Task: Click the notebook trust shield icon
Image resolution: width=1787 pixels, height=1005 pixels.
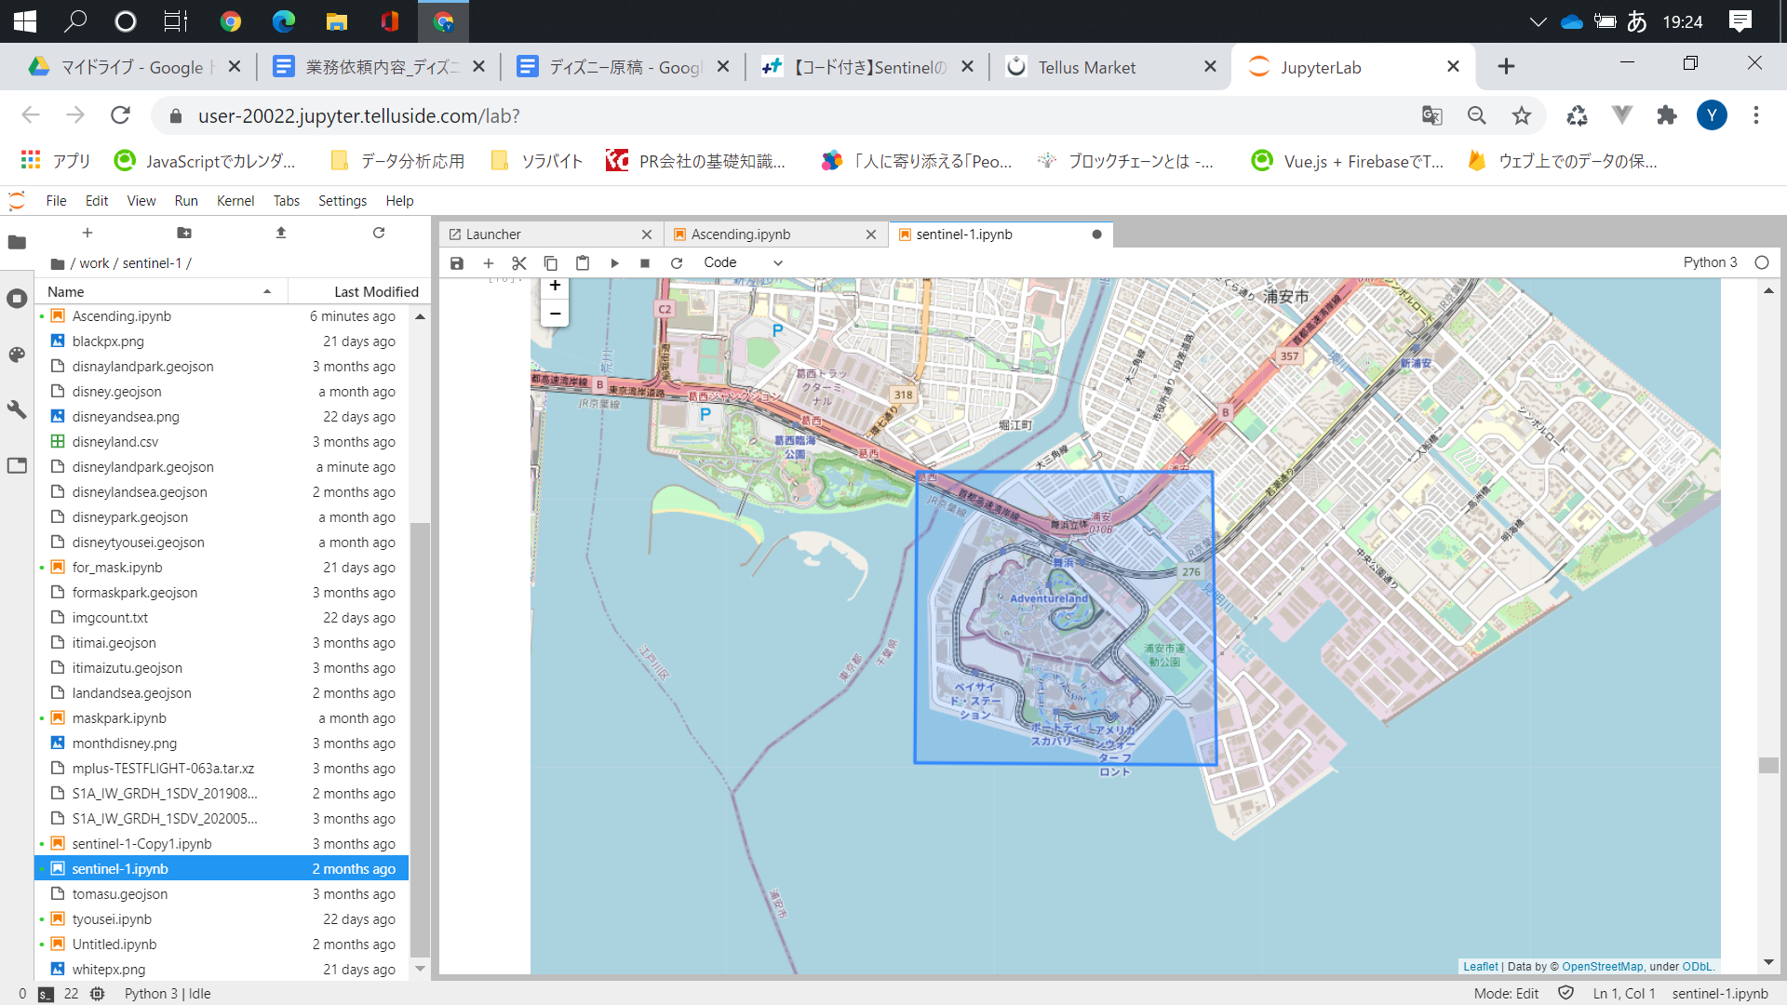Action: (1566, 993)
